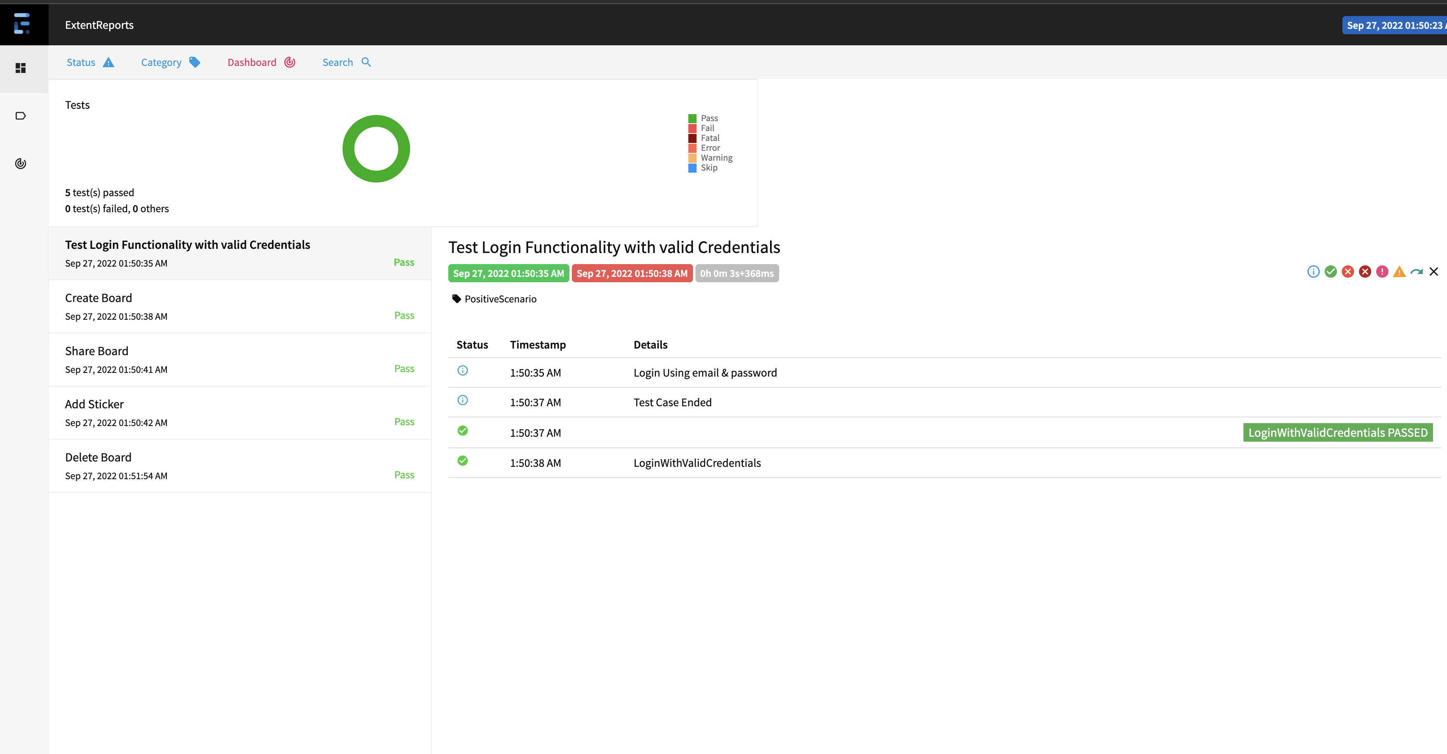Viewport: 1447px width, 754px height.
Task: Click the Pass legend color swatch
Action: coord(692,119)
